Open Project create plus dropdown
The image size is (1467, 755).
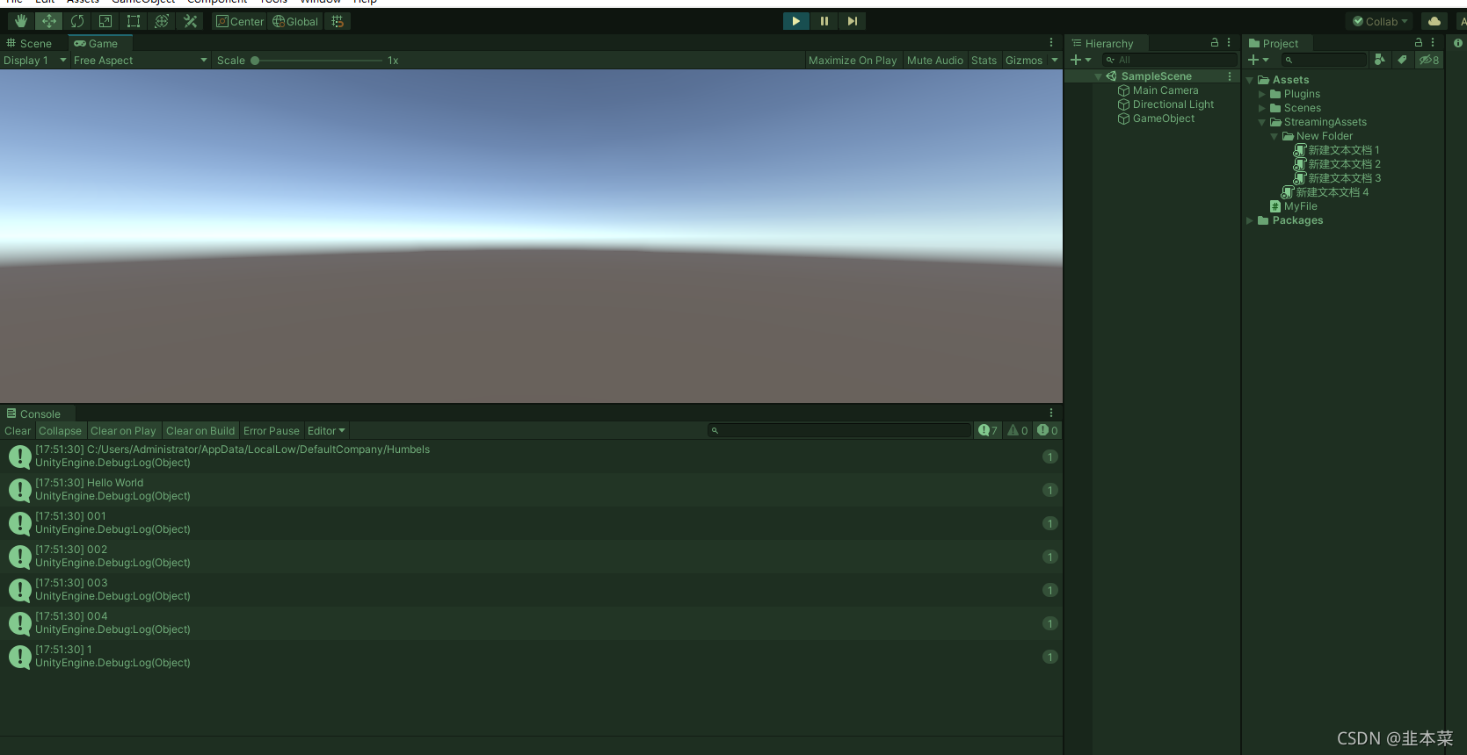point(1259,60)
